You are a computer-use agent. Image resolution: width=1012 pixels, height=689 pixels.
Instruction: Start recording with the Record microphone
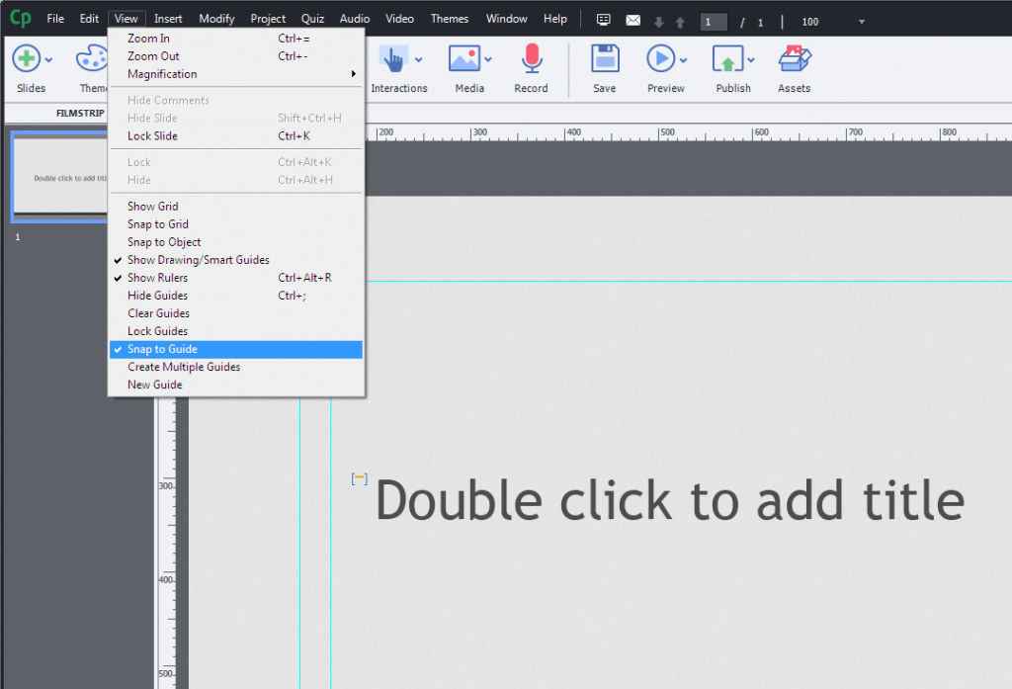531,58
